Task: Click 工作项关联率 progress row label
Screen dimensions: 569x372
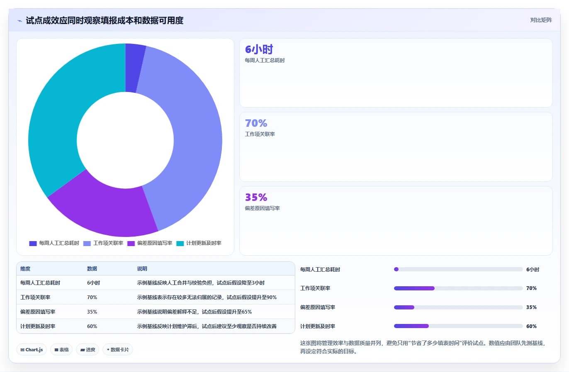Action: 315,288
